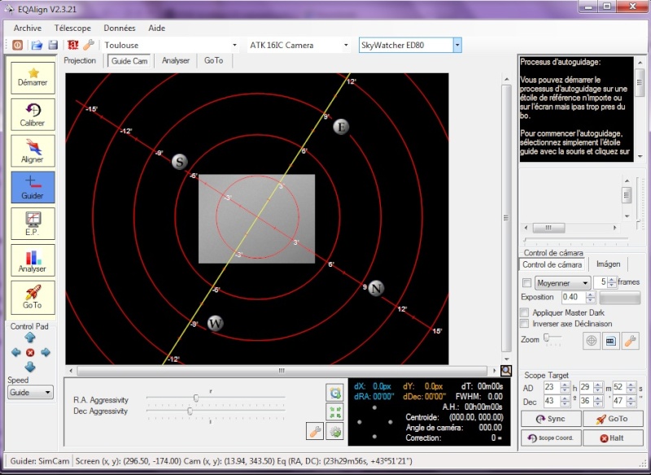Click the power connect icon in toolbar

(x=17, y=45)
